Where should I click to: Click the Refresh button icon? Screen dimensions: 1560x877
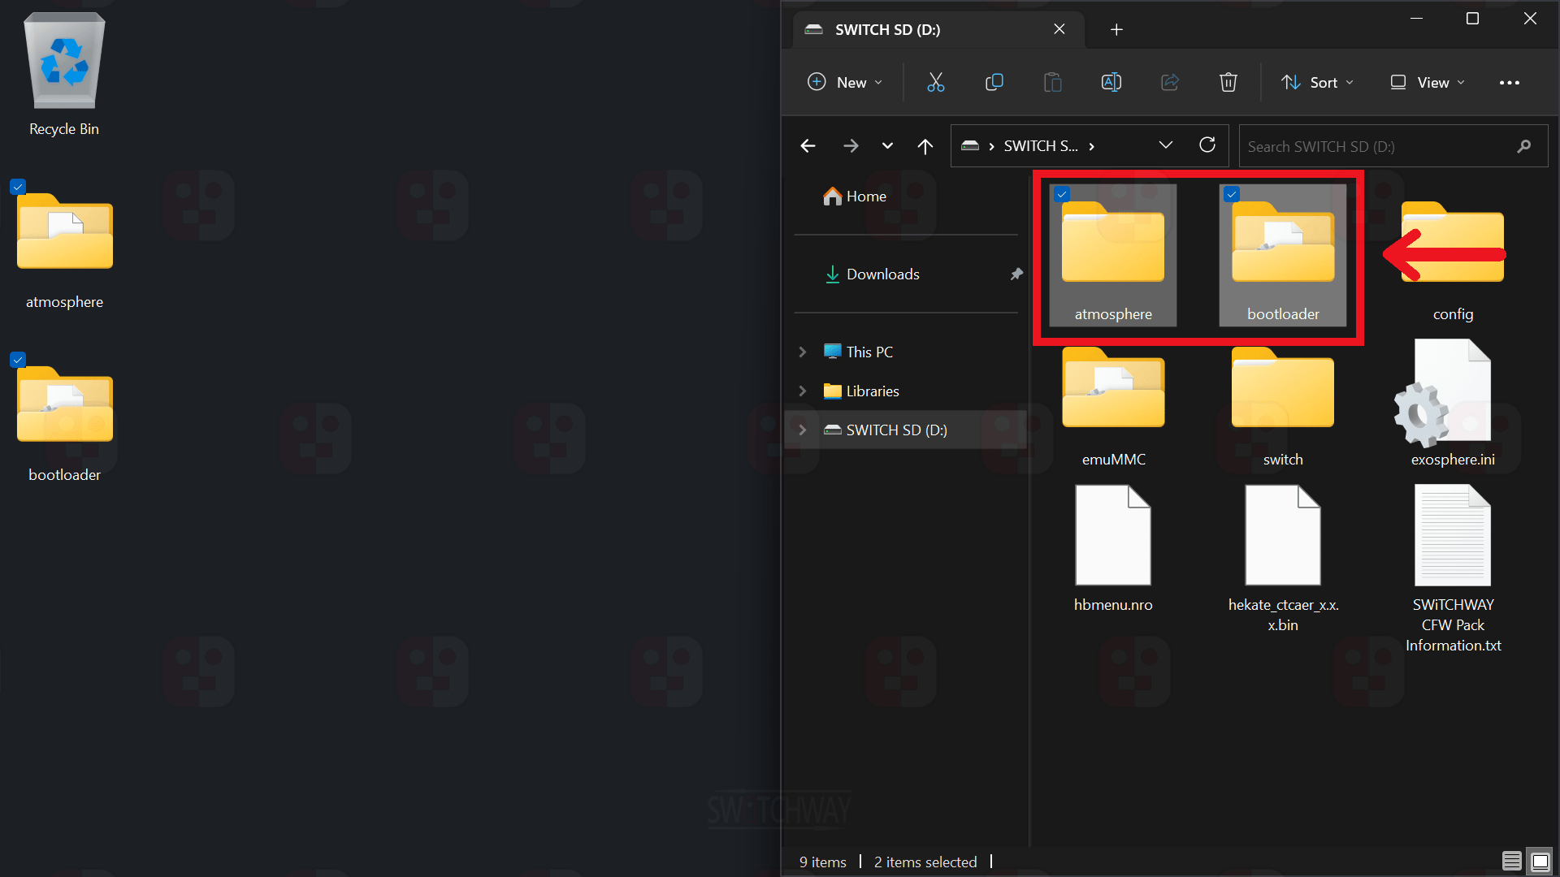[1207, 145]
